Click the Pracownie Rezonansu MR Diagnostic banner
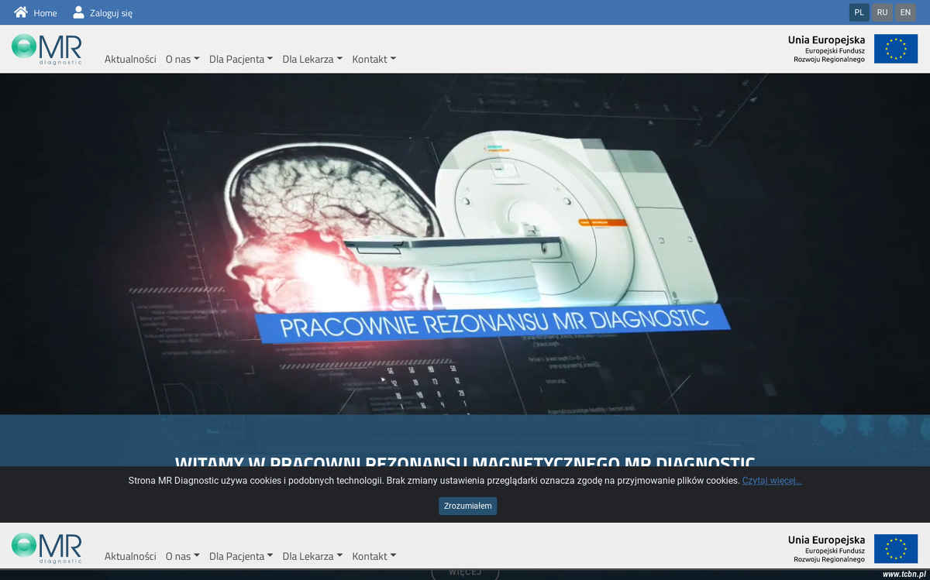 click(494, 322)
